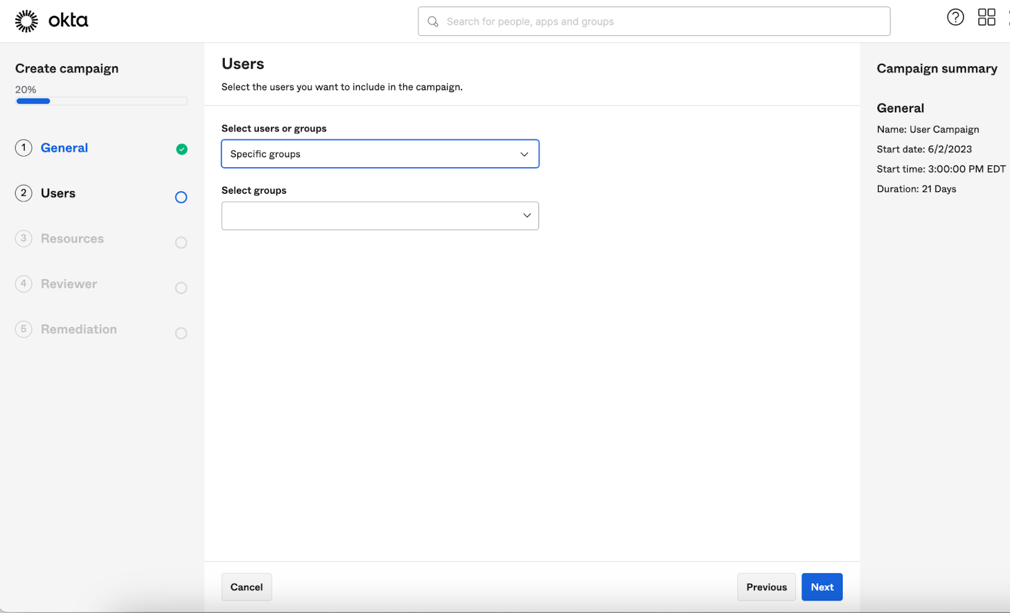Select the Users step status circle
The image size is (1010, 613).
point(181,198)
